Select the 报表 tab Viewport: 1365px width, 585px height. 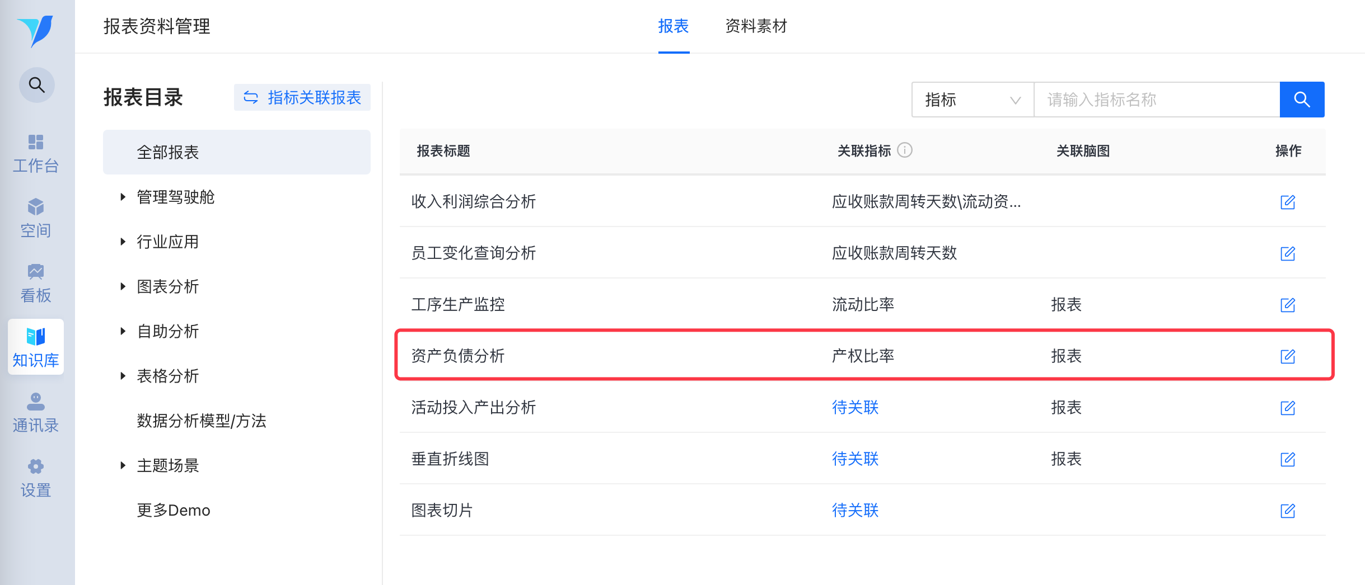click(674, 26)
